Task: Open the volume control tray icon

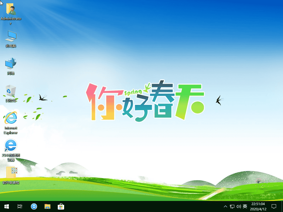Action: [239, 206]
